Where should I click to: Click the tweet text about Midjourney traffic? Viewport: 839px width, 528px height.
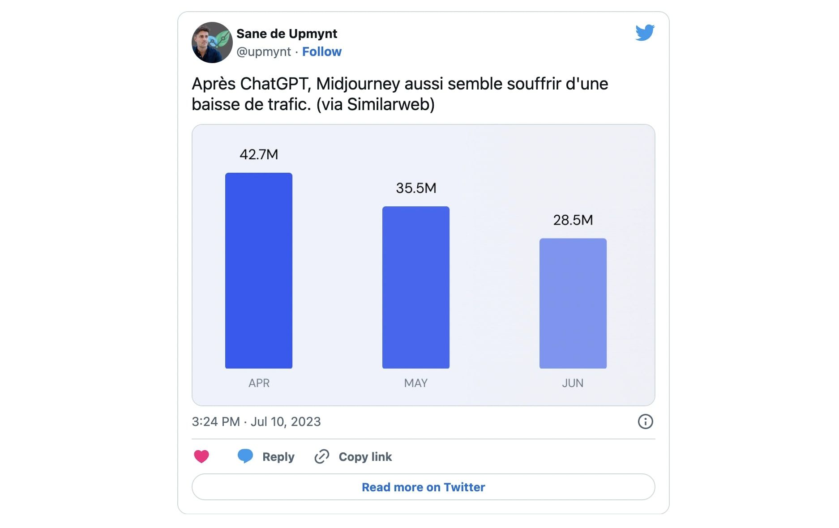pyautogui.click(x=400, y=94)
